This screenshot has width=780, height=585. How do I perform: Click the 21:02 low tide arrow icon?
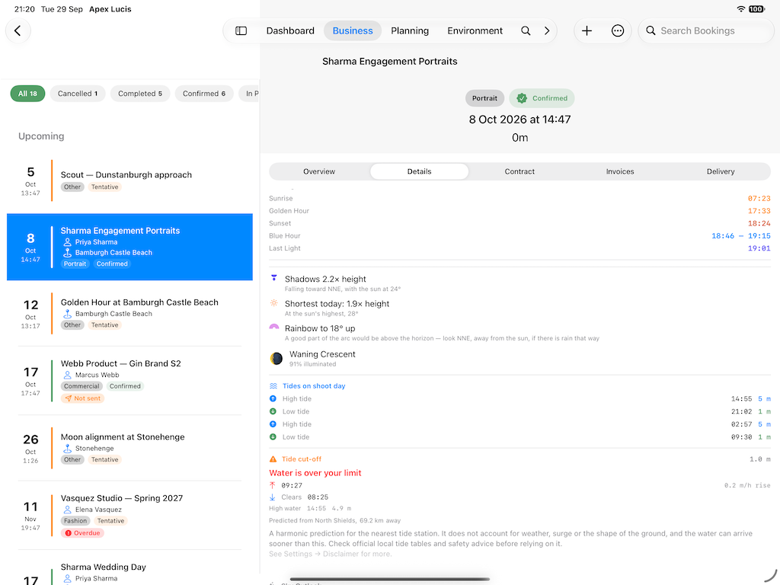coord(273,411)
